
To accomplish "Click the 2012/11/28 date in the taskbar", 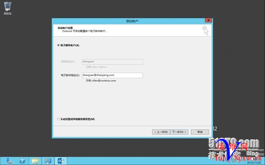I will click(254, 163).
